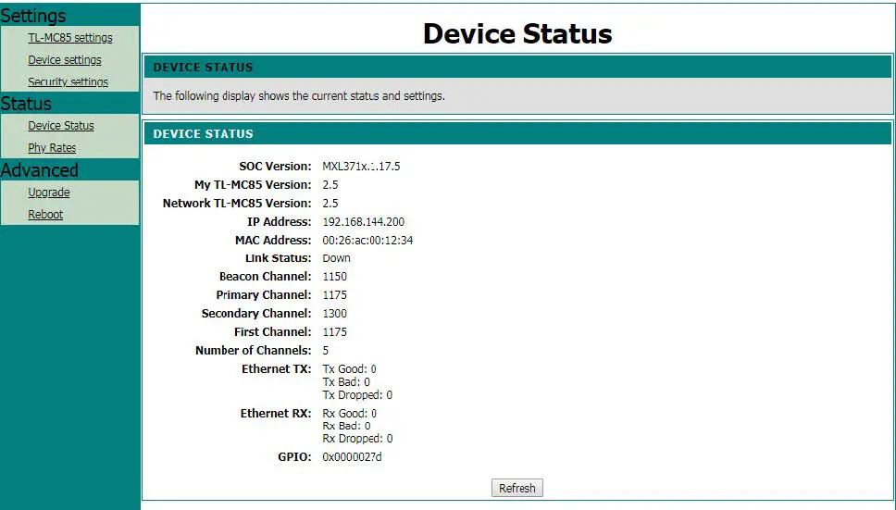Click the Link Status value Down
The height and width of the screenshot is (510, 896).
[x=336, y=258]
